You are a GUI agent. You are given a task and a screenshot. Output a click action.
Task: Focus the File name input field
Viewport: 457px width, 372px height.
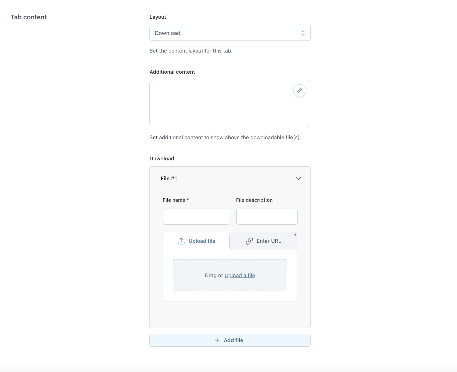197,216
